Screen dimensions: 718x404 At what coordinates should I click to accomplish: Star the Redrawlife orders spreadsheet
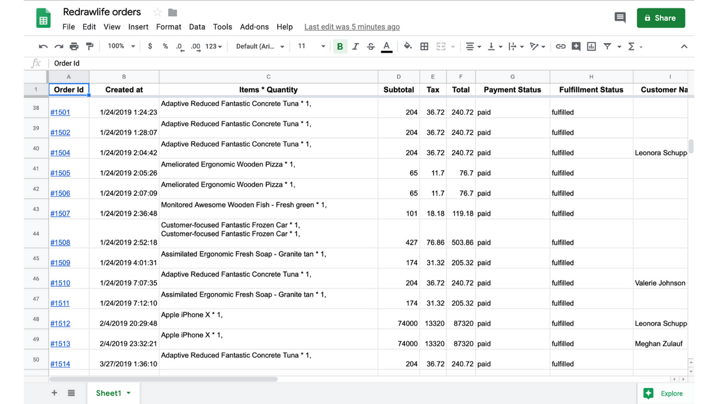point(157,11)
